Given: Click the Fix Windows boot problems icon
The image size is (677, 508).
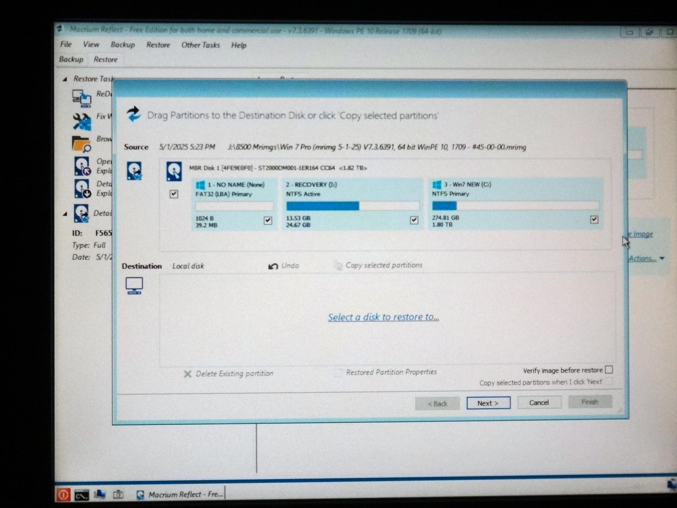Looking at the screenshot, I should [82, 122].
